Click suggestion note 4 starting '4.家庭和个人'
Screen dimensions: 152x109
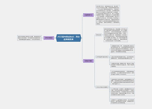(123, 101)
